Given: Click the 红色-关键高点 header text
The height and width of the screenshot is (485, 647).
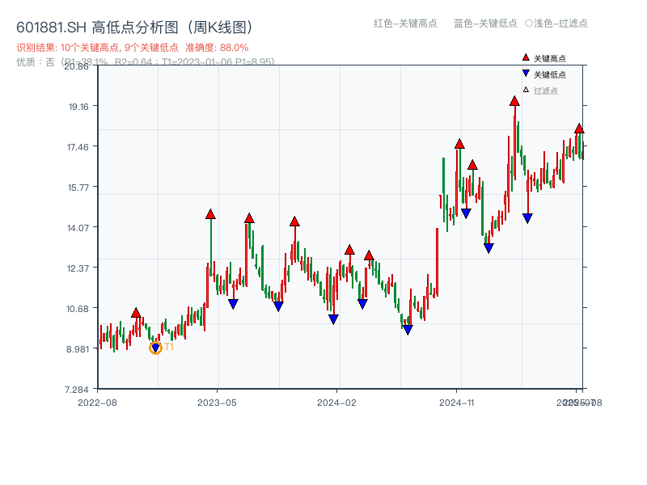Looking at the screenshot, I should coord(405,23).
